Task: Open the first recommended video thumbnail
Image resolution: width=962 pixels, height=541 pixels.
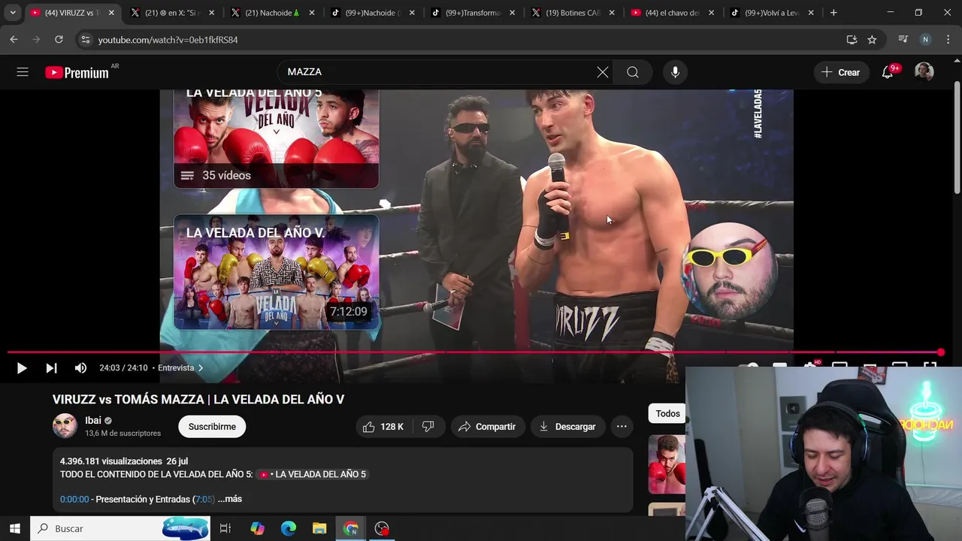Action: coord(667,464)
